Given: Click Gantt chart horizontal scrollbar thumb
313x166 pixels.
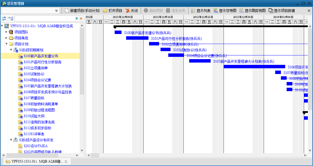Looking at the screenshot, I should (x=95, y=155).
